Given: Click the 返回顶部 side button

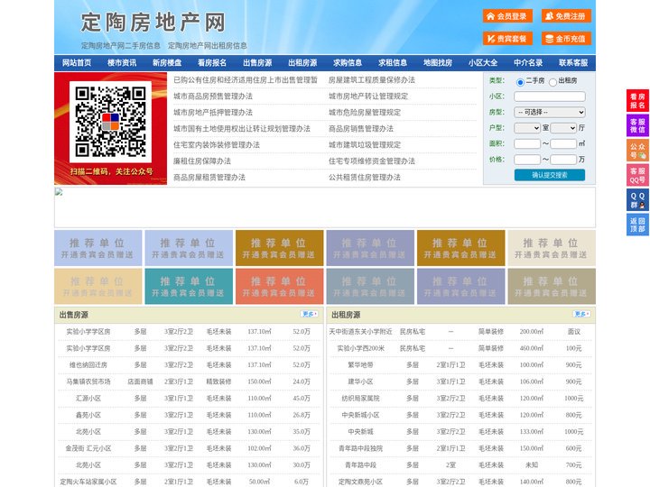Looking at the screenshot, I should (x=637, y=225).
